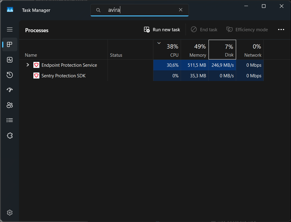Screen dimensions: 291x222
Task: Click the 246,9 MB/s disk value
Action: (223, 65)
